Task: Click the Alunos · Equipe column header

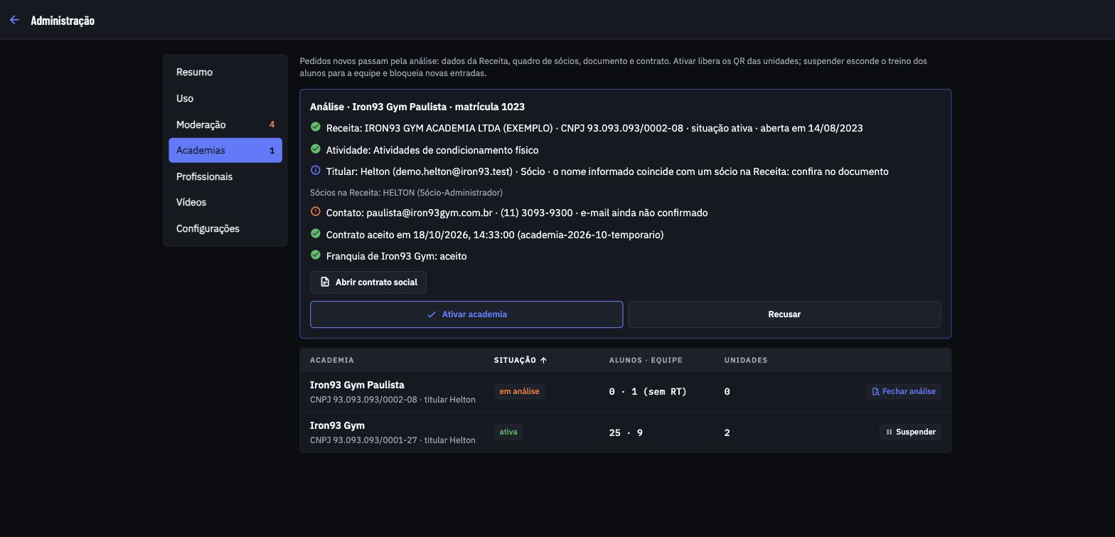Action: [646, 360]
